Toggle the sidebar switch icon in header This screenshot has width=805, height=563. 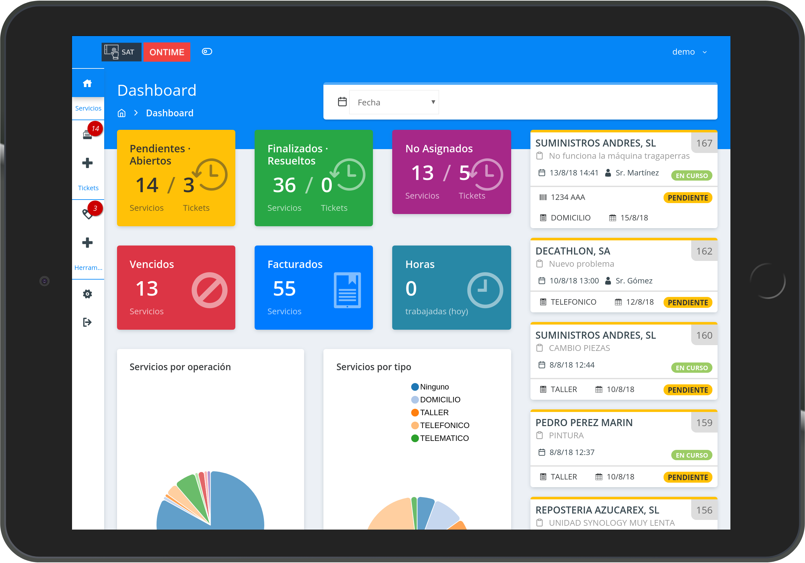point(207,52)
